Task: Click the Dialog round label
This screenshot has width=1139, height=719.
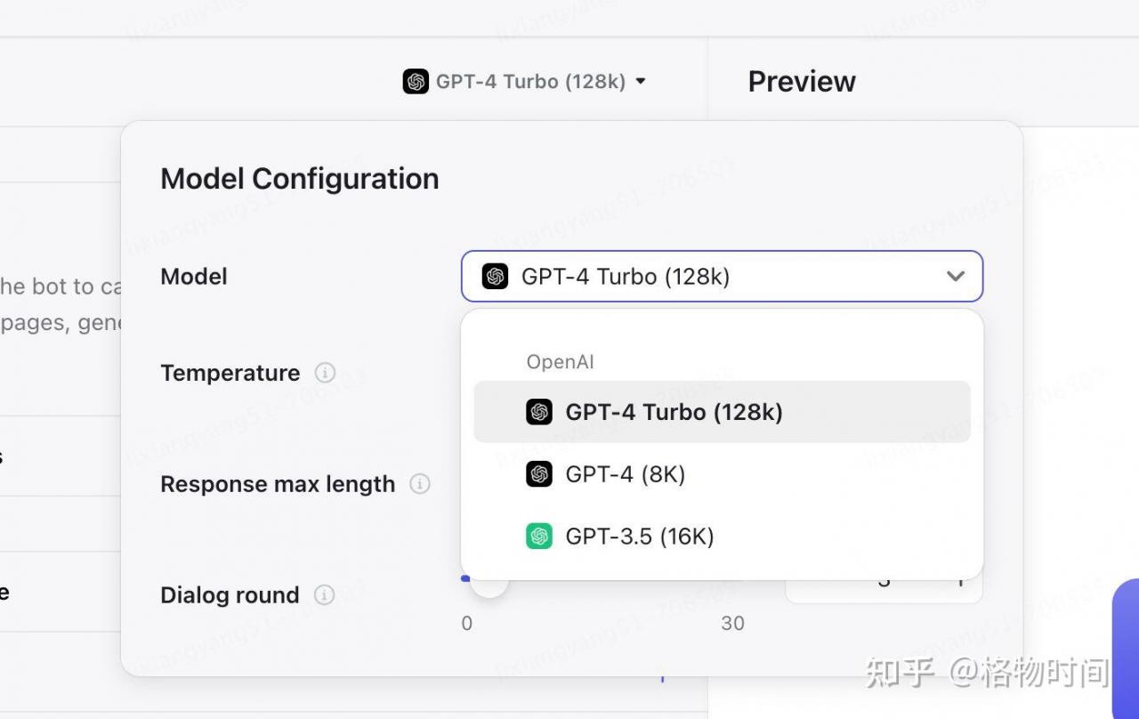Action: click(x=230, y=595)
